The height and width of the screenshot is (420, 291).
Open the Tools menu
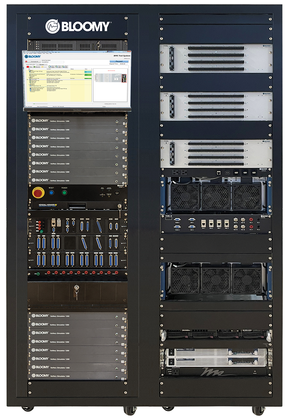44,53
